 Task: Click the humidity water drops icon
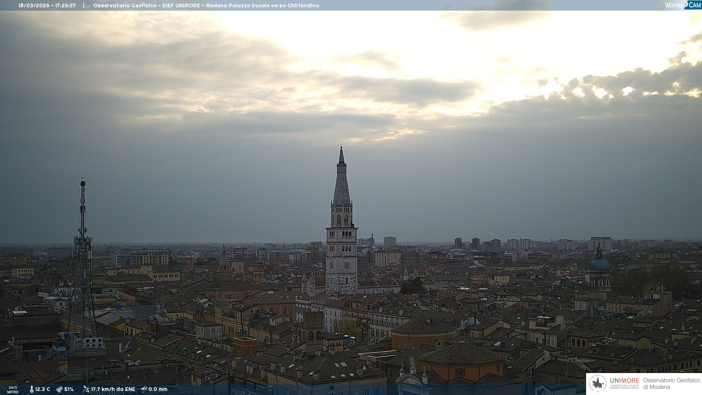tap(59, 389)
